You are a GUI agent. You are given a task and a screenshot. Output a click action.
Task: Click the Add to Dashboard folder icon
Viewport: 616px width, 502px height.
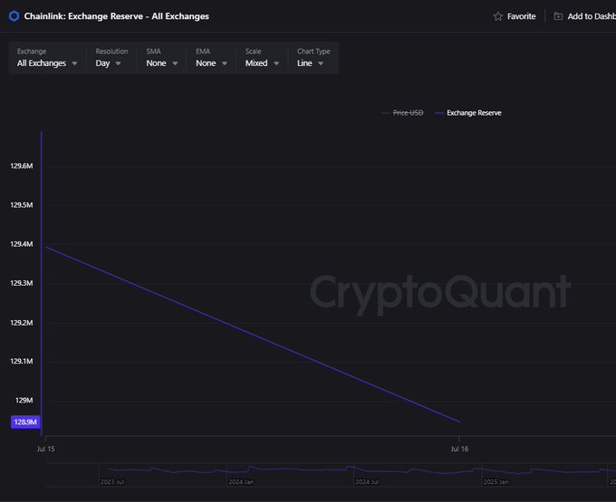(x=558, y=16)
